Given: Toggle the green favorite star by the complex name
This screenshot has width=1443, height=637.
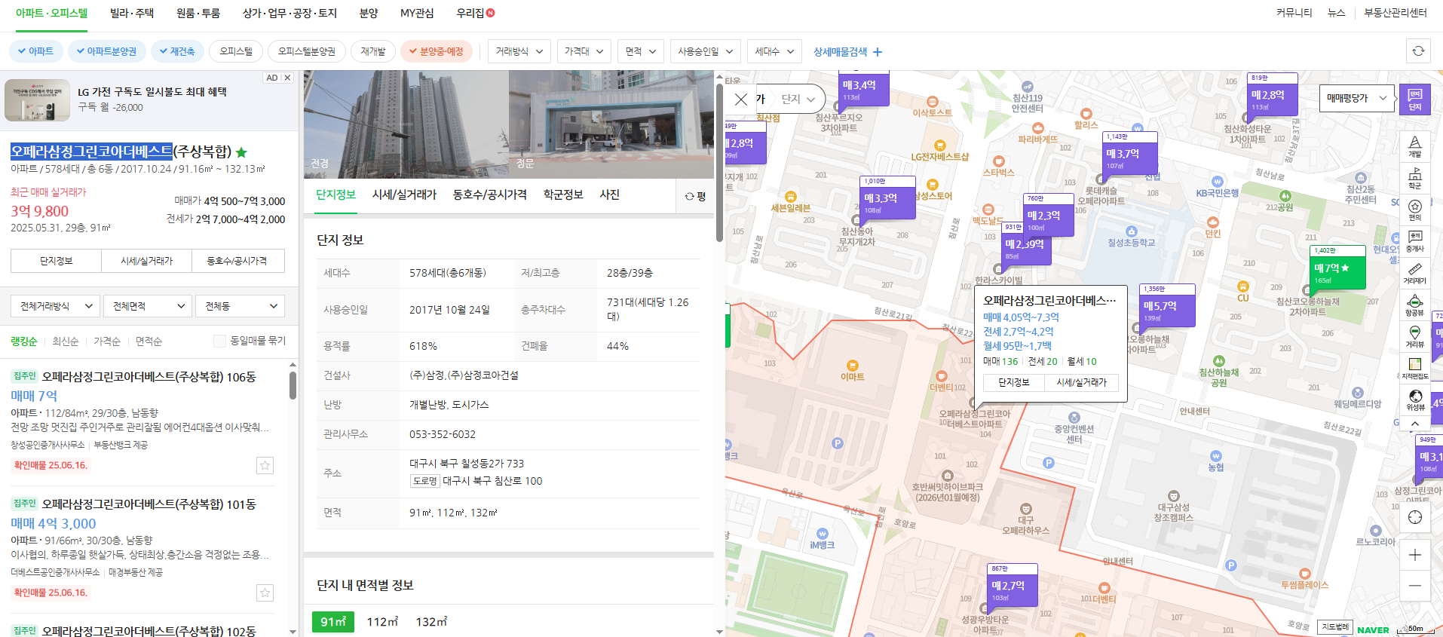Looking at the screenshot, I should click(241, 152).
